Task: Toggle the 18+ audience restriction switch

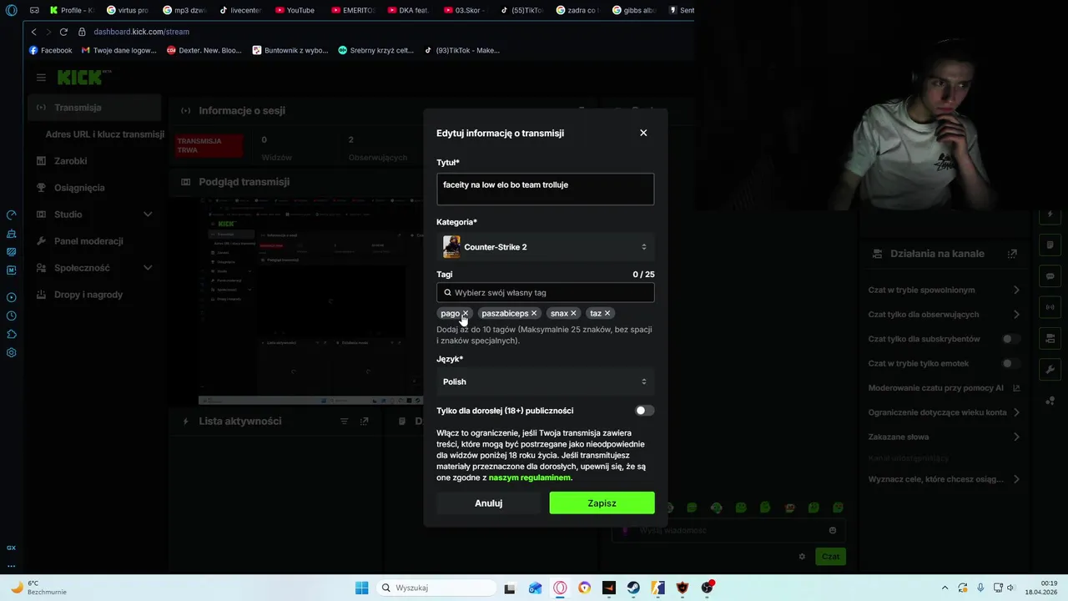Action: point(644,411)
